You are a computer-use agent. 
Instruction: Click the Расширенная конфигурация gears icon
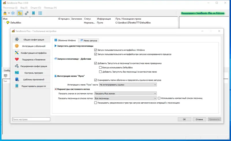pyautogui.click(x=17, y=66)
